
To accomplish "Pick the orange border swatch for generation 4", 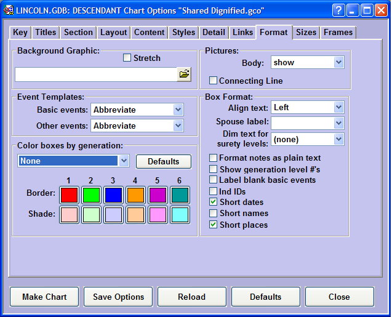I will click(x=135, y=195).
